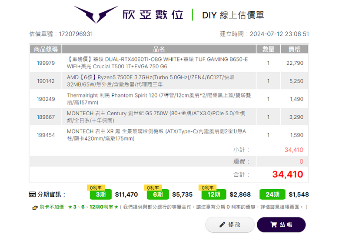Click the creation time 2024-07-12 23:08:51
Viewport: 339px width, 248px height.
[x=279, y=34]
